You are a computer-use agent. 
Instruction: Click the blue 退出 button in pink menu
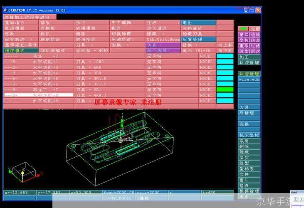tap(198, 22)
